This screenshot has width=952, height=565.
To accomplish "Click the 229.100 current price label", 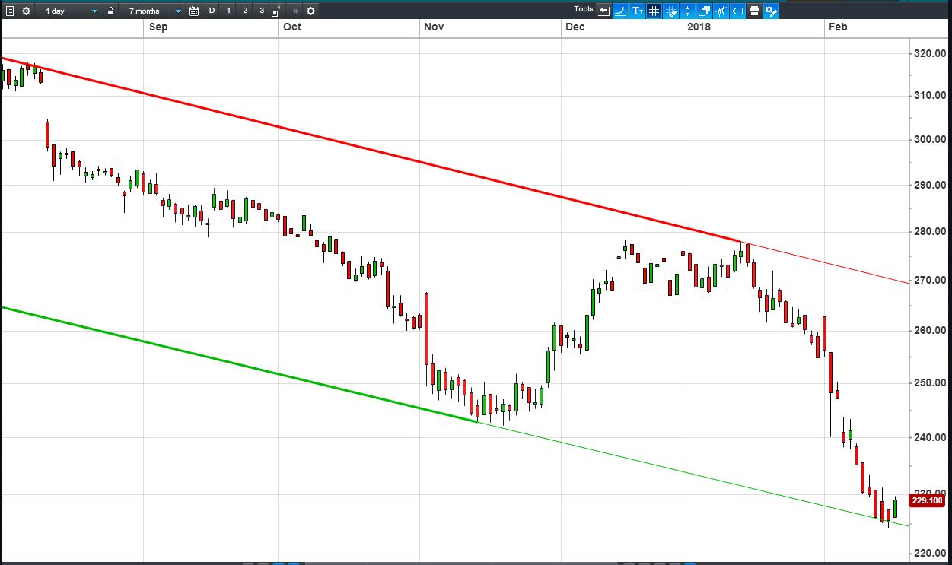I will pyautogui.click(x=928, y=500).
